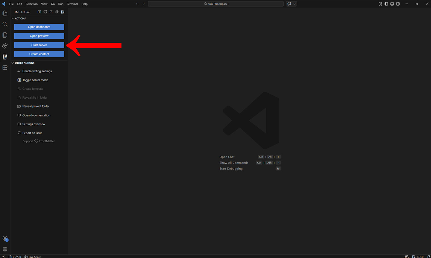This screenshot has height=258, width=431.
Task: Click the FM 10.9.0 status bar item
Action: [x=418, y=257]
